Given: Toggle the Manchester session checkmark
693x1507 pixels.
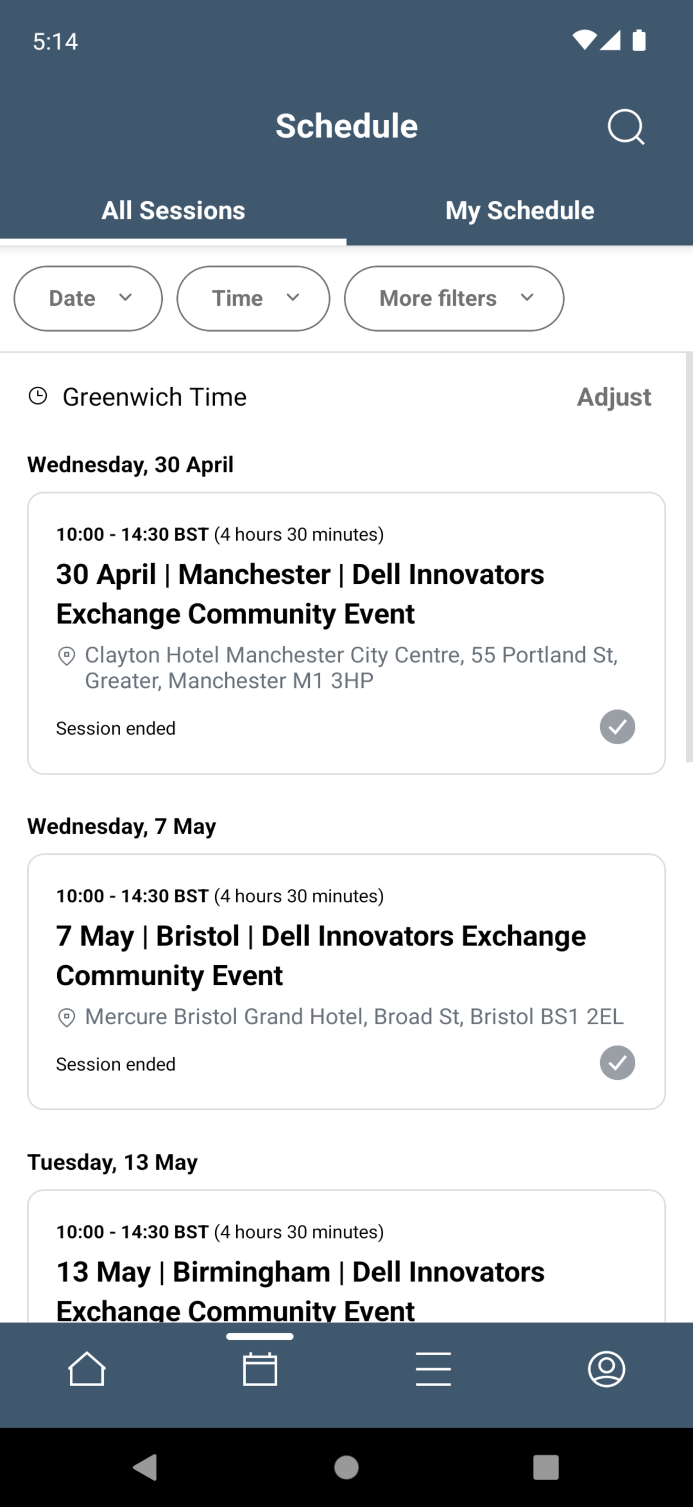Looking at the screenshot, I should click(x=617, y=727).
